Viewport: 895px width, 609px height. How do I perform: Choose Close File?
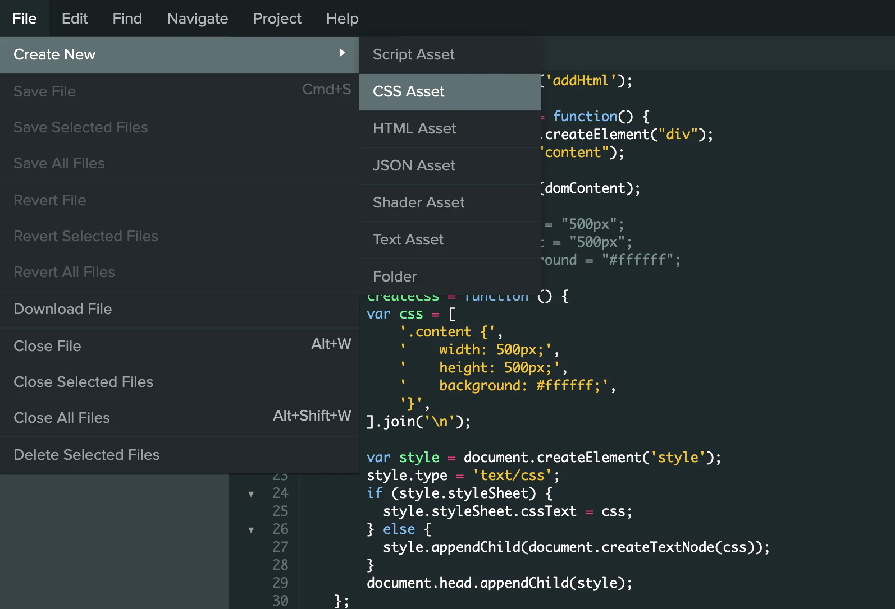tap(180, 346)
